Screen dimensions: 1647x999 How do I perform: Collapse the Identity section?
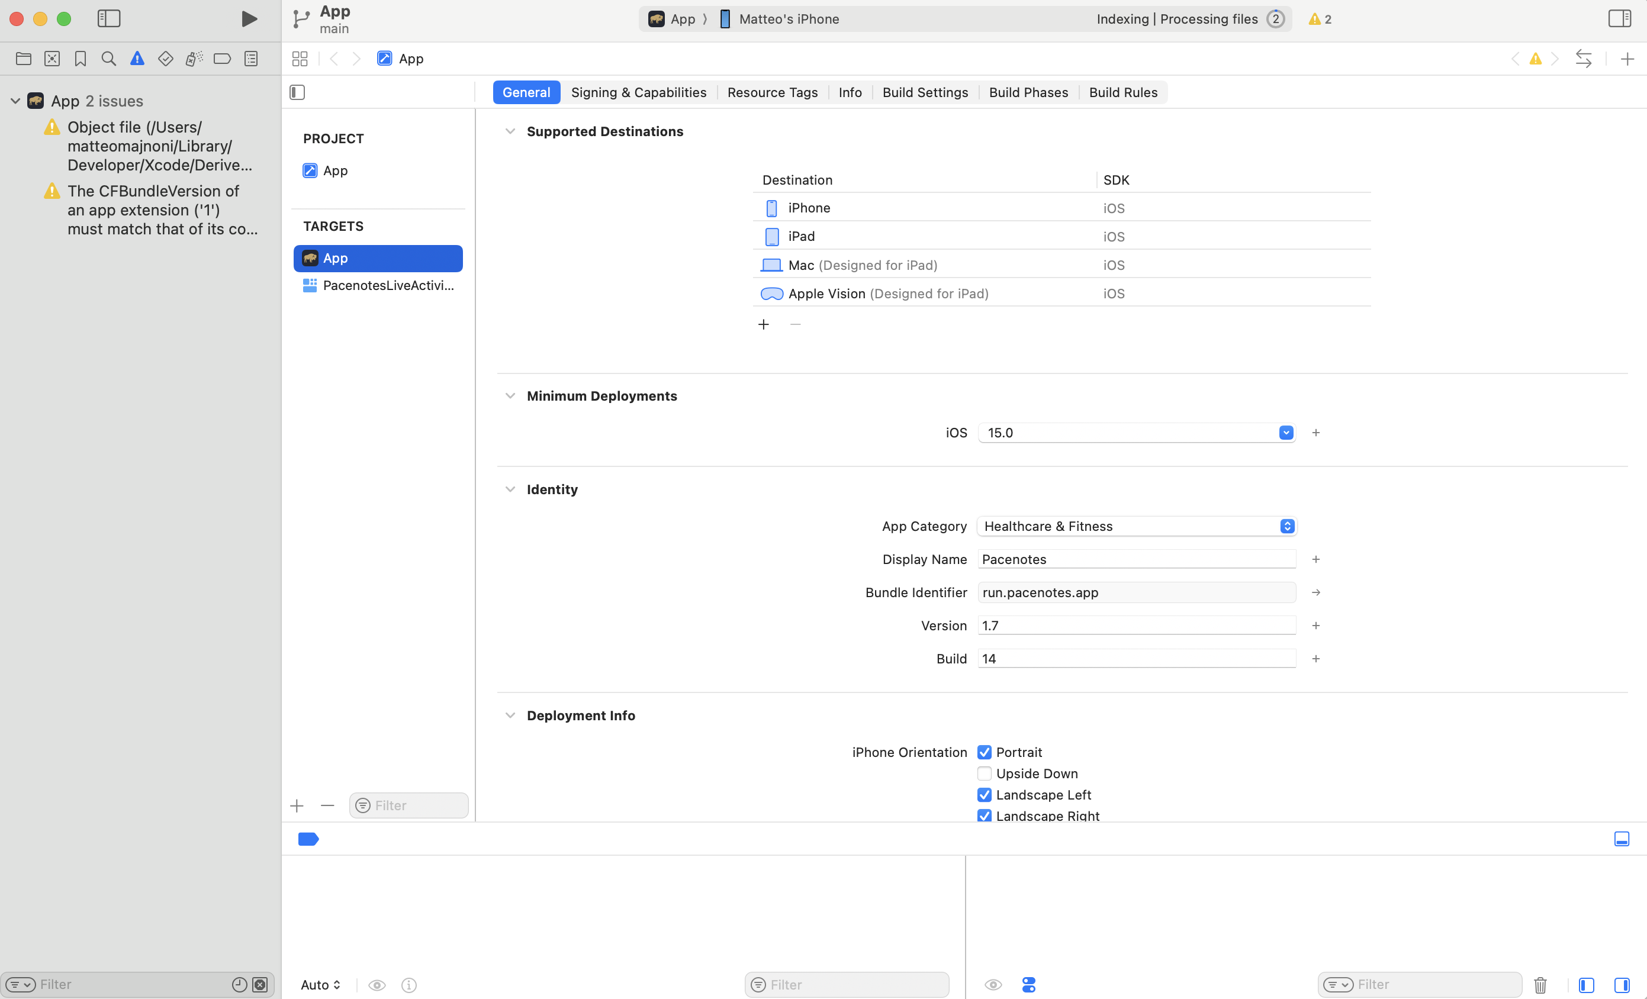[x=510, y=490]
